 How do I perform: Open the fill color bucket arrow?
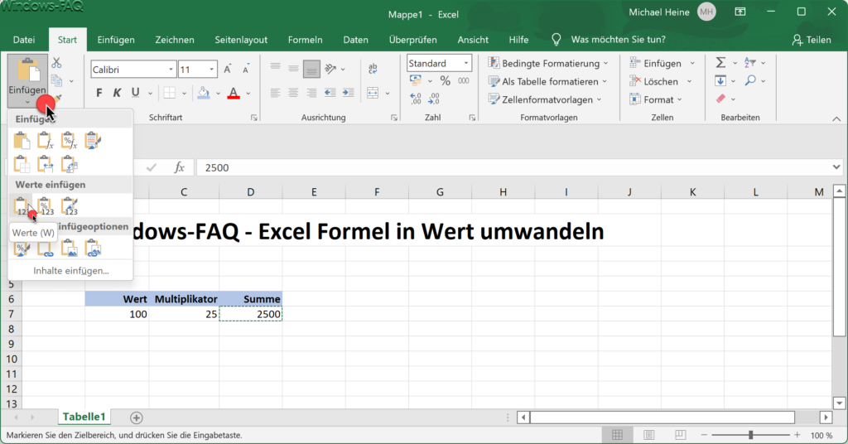pyautogui.click(x=218, y=94)
